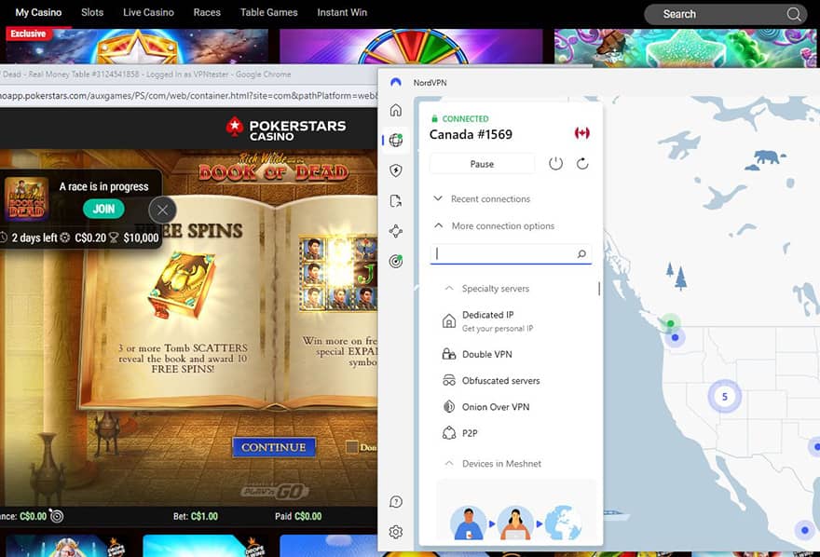This screenshot has width=820, height=557.
Task: Click the reconnect refresh icon
Action: pos(582,164)
